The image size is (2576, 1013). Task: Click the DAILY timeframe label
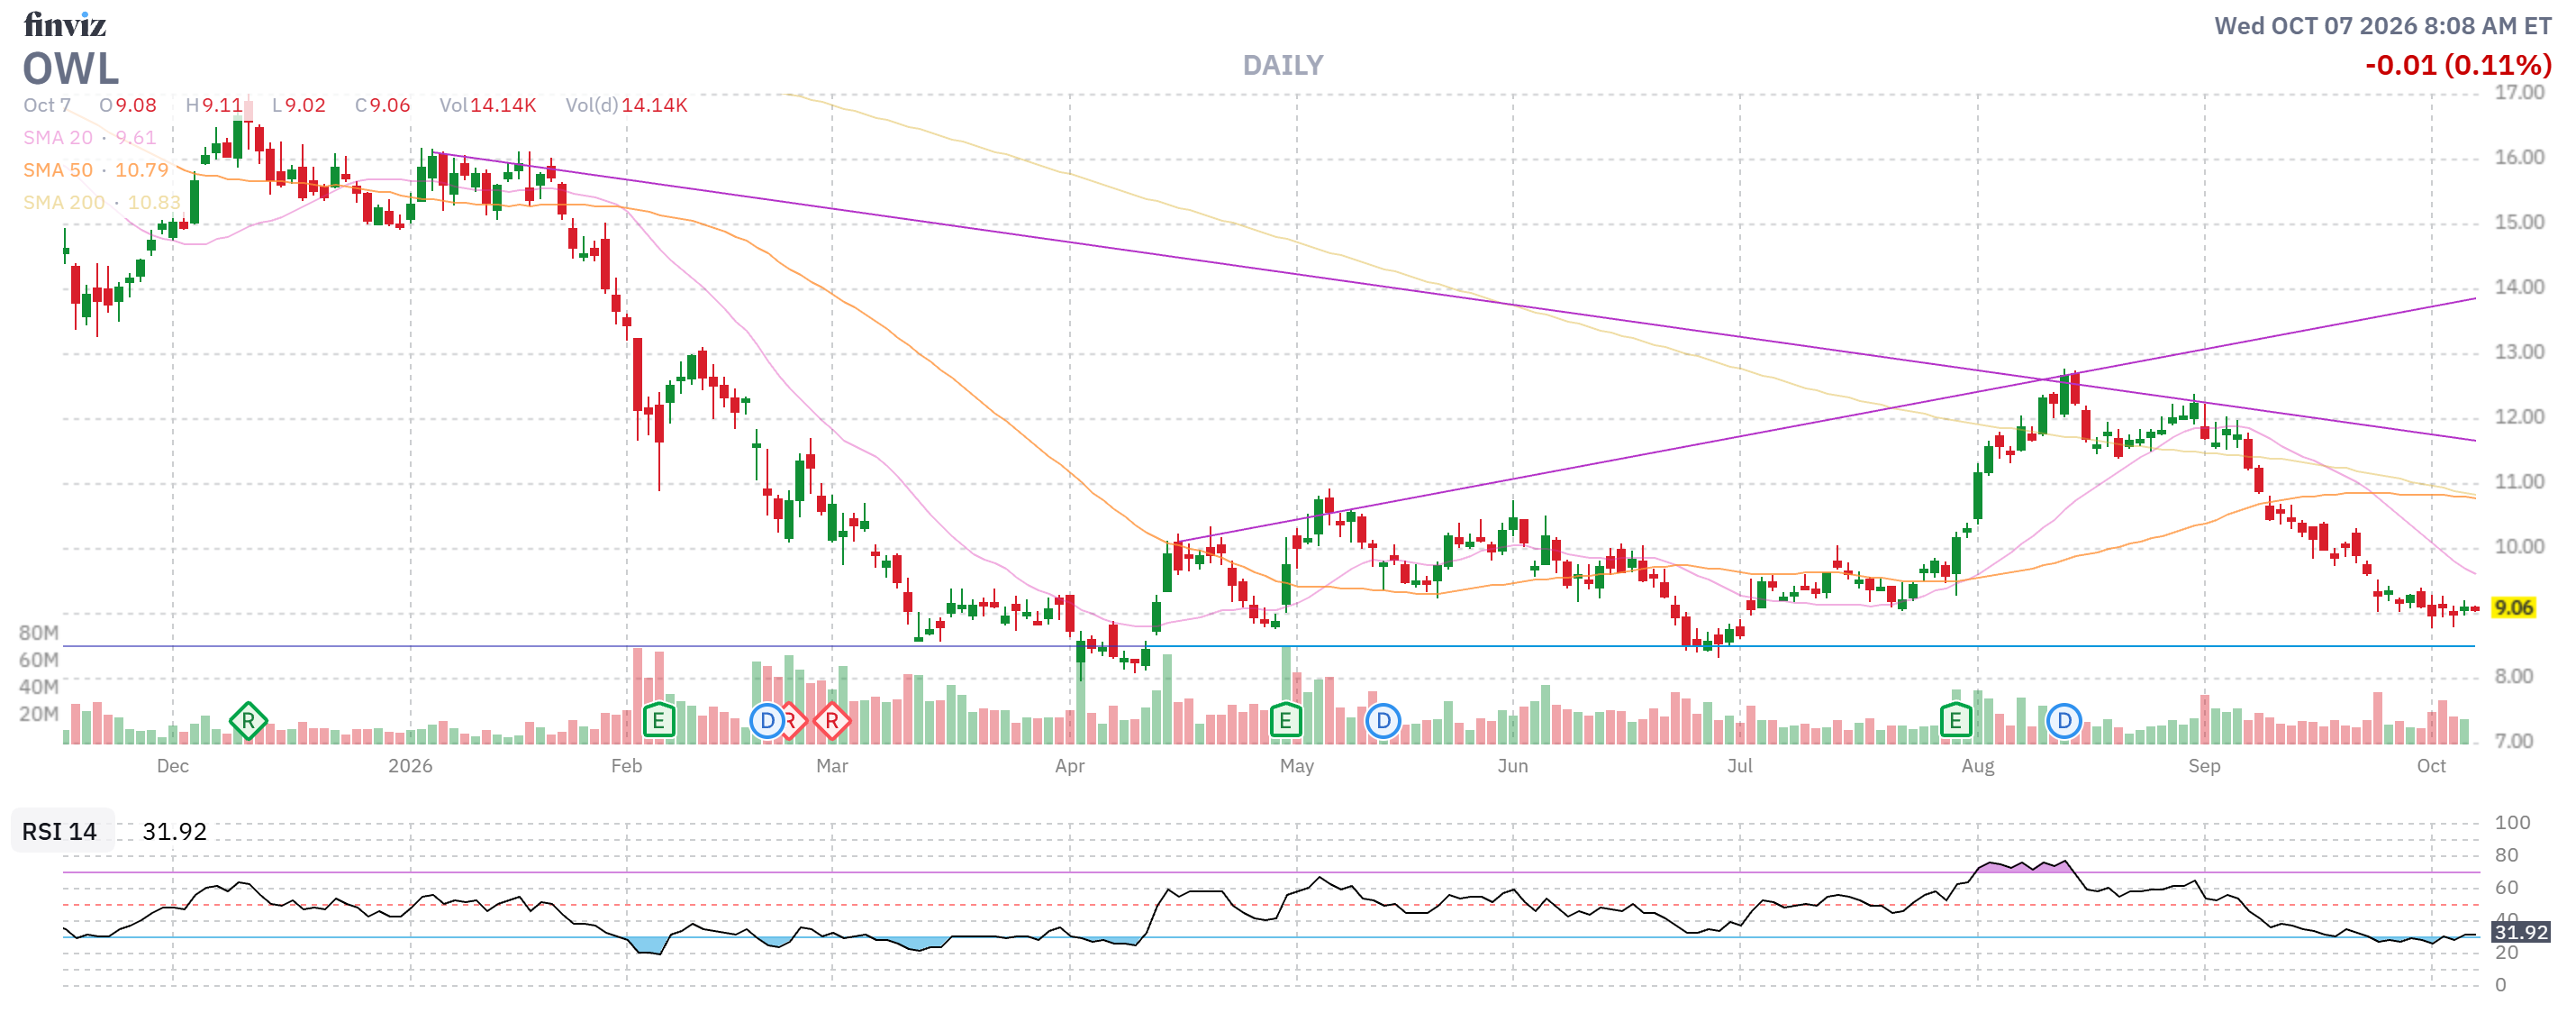pos(1283,65)
